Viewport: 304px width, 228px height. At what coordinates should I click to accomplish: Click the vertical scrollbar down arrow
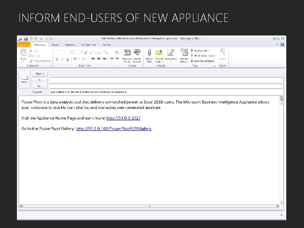click(281, 202)
